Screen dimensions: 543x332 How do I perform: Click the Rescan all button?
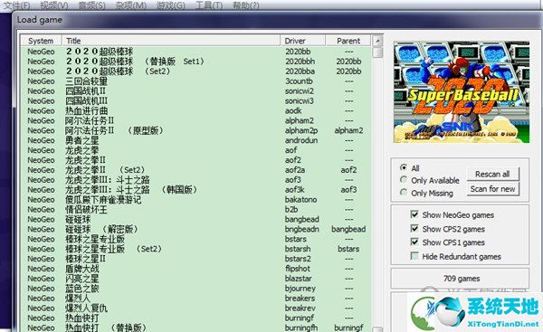click(x=493, y=174)
